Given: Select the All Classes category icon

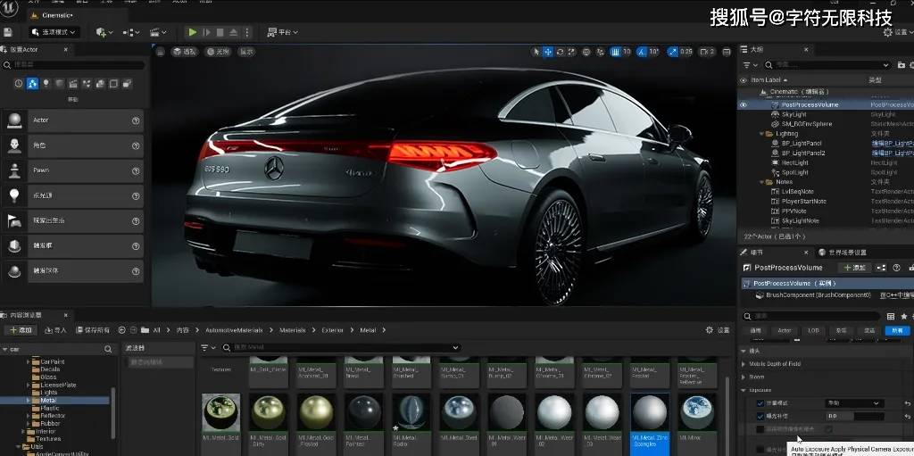Looking at the screenshot, I should 127,84.
